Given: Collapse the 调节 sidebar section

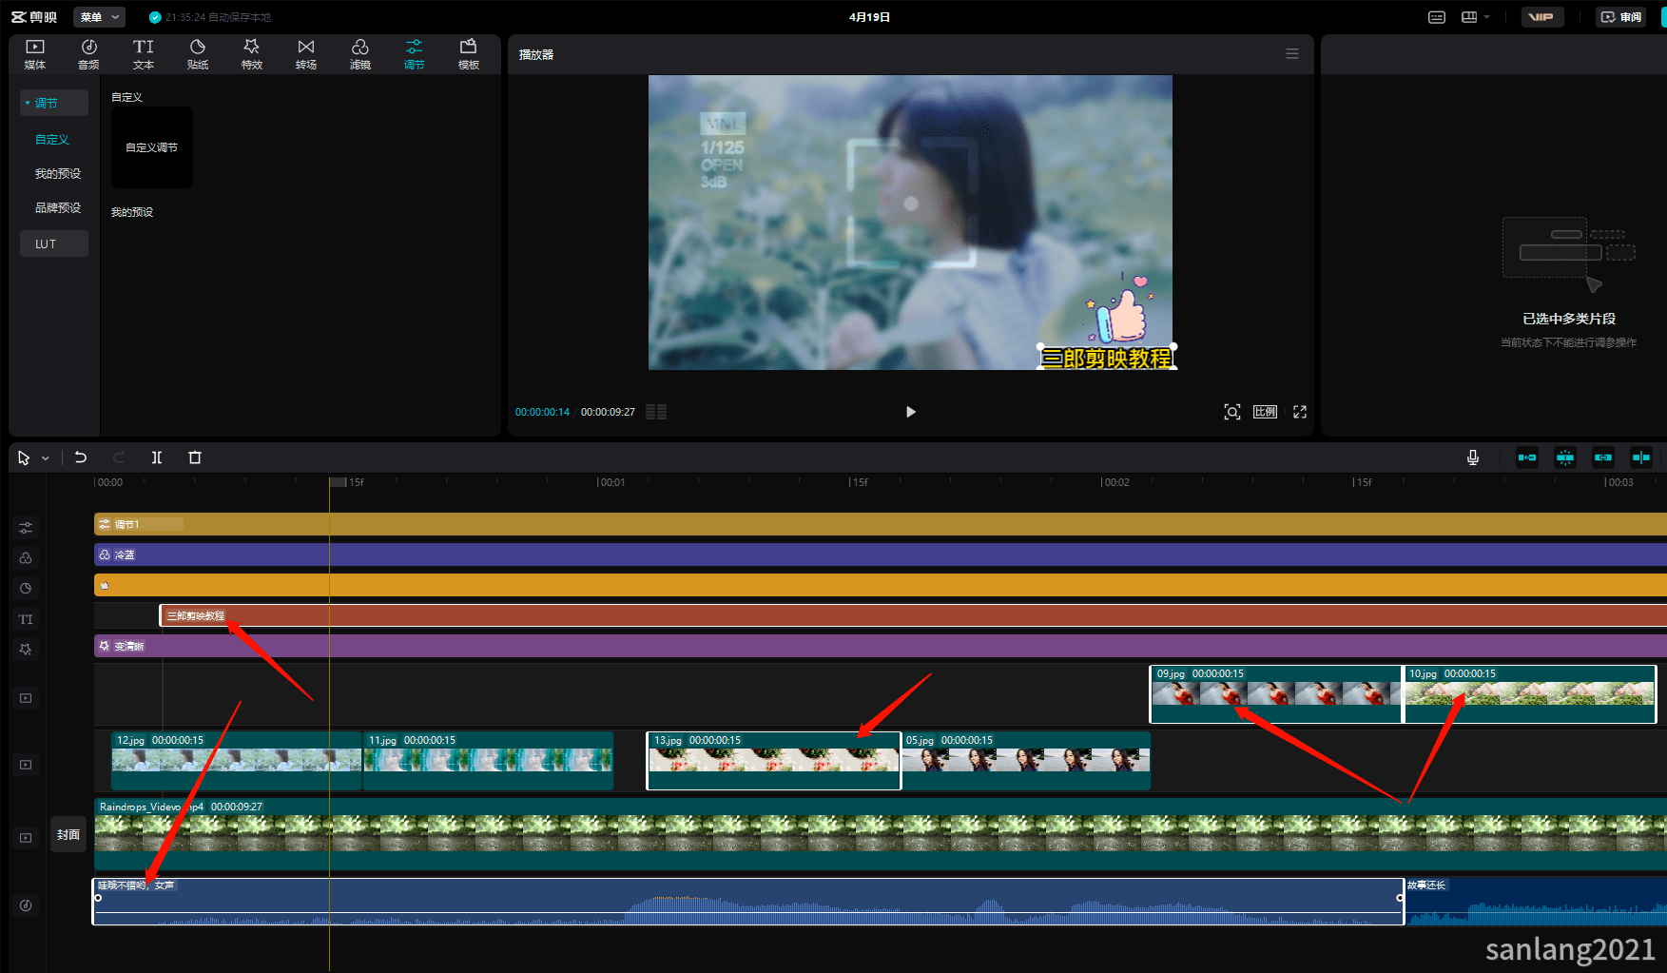Looking at the screenshot, I should (x=54, y=103).
